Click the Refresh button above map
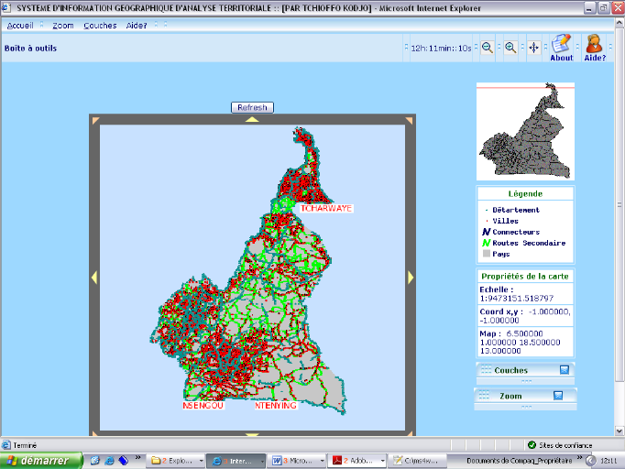 tap(252, 107)
